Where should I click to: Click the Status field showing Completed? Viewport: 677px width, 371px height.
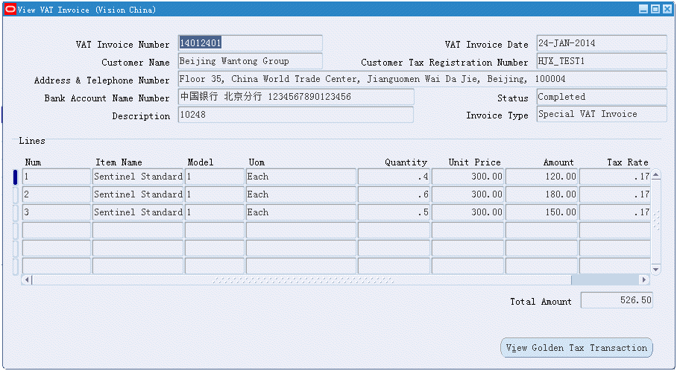[x=602, y=97]
